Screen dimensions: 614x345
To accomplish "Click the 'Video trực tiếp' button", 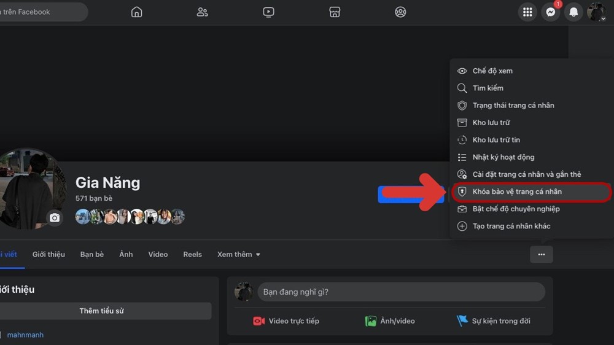I will (286, 320).
